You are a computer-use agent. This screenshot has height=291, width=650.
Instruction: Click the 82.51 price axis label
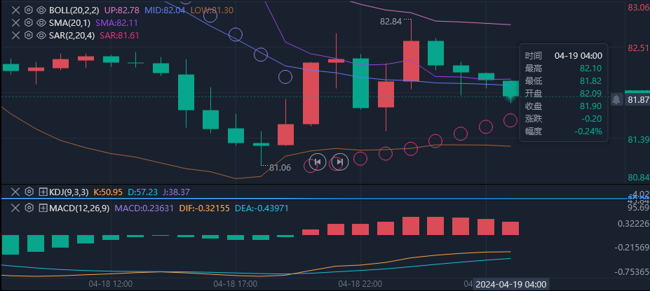point(639,48)
